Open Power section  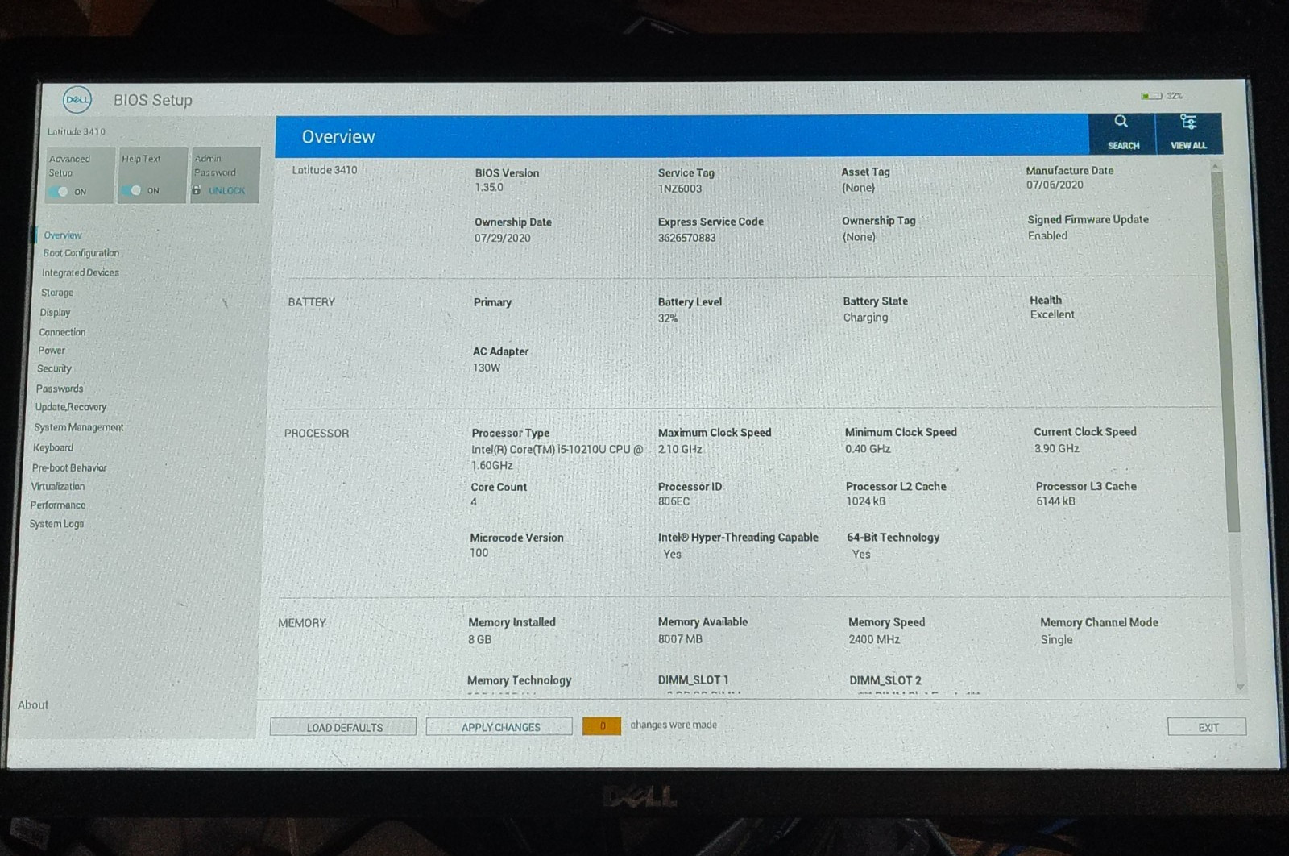click(52, 351)
